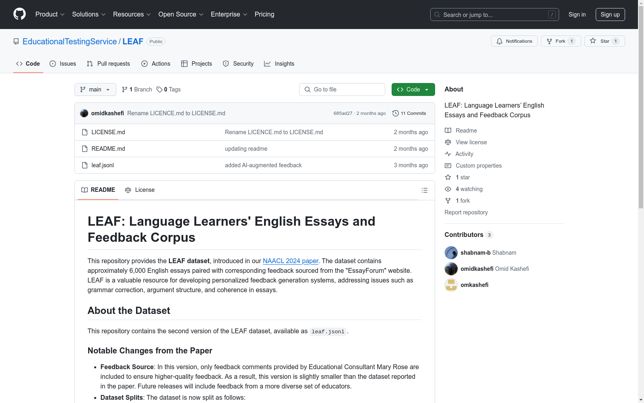
Task: Select the License tab in file viewer
Action: pos(140,190)
